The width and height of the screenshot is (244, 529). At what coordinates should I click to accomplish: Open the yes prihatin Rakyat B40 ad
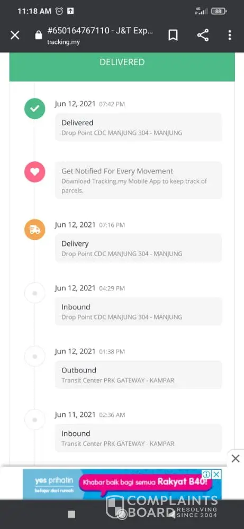[x=122, y=485]
